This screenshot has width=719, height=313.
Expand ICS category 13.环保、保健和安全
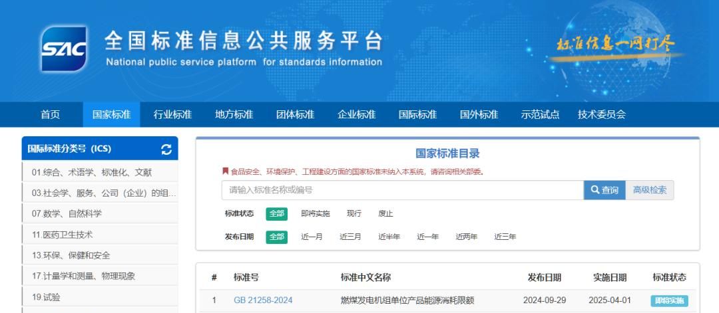coord(100,255)
